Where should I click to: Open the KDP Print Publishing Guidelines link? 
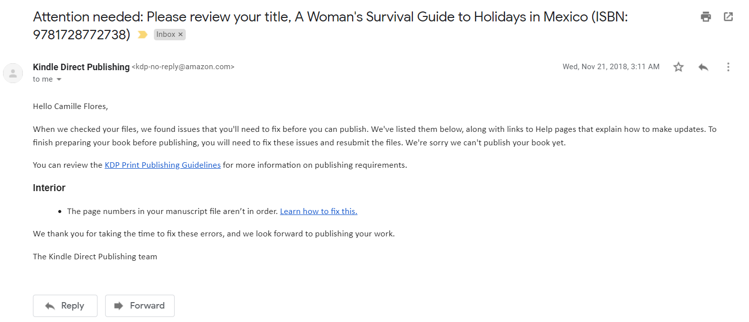click(x=162, y=165)
